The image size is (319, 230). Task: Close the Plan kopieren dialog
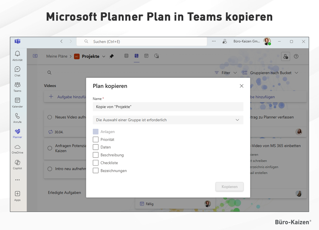[x=241, y=86]
